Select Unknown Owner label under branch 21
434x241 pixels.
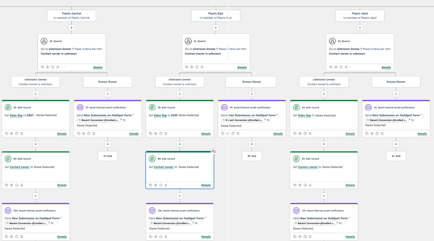[179, 82]
